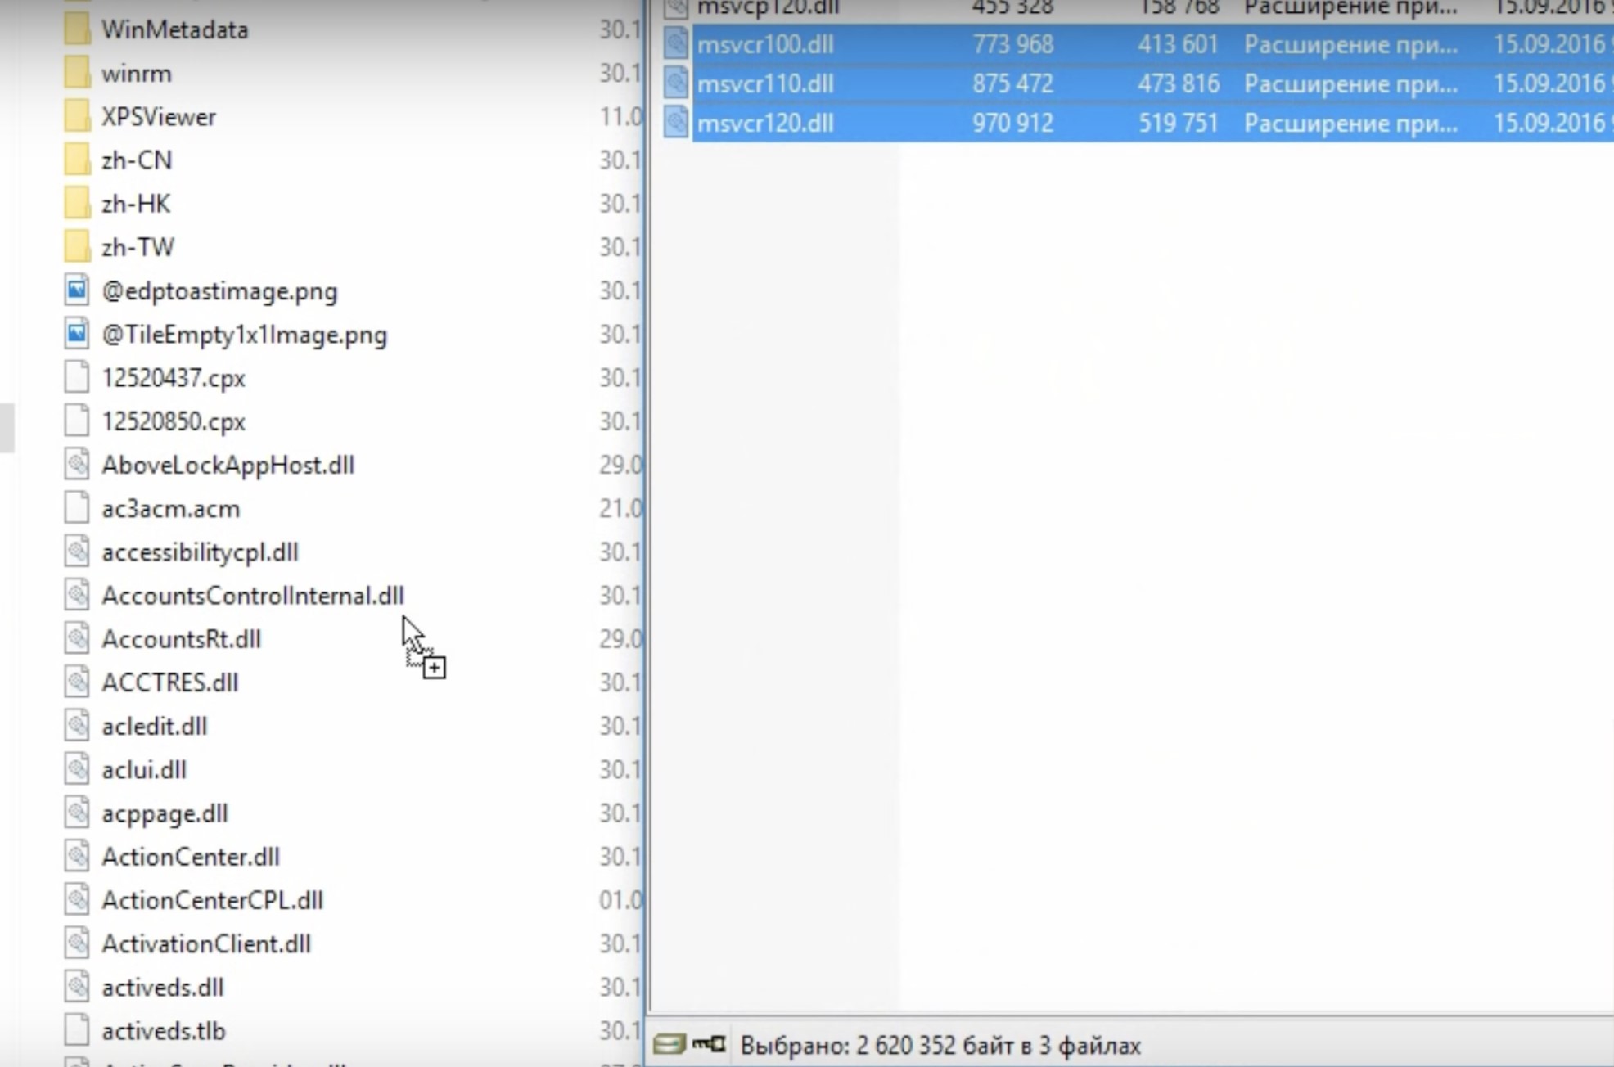
Task: Click the accessibilitycpl.dll file icon
Action: click(77, 552)
